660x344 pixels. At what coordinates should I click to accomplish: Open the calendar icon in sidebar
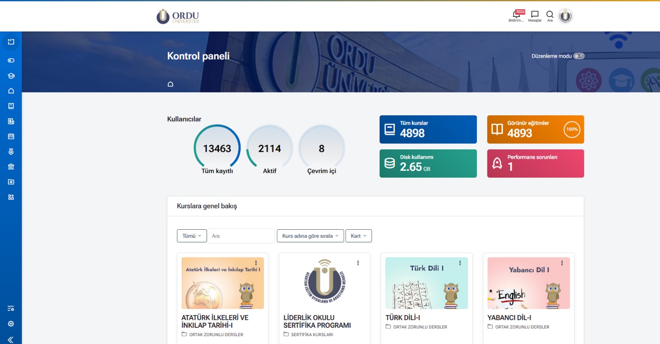pyautogui.click(x=11, y=136)
